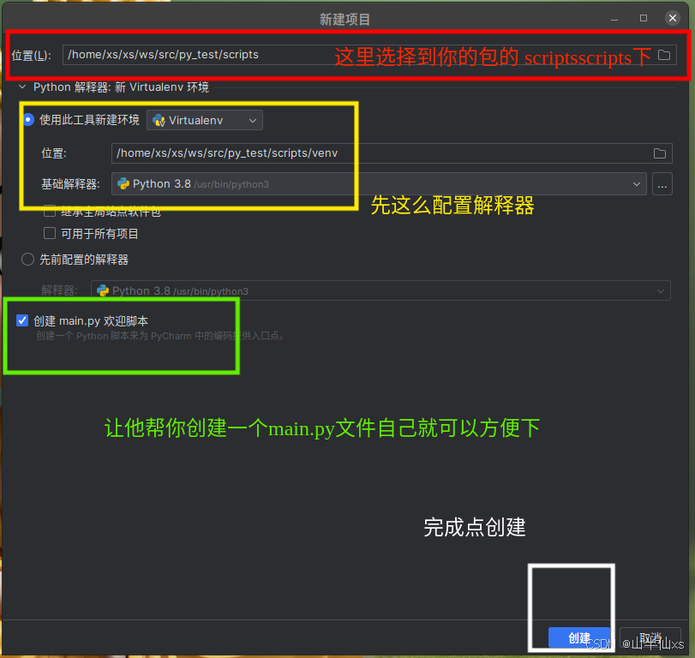Click the Virtualenv Python icon in the tool dropdown

point(159,120)
